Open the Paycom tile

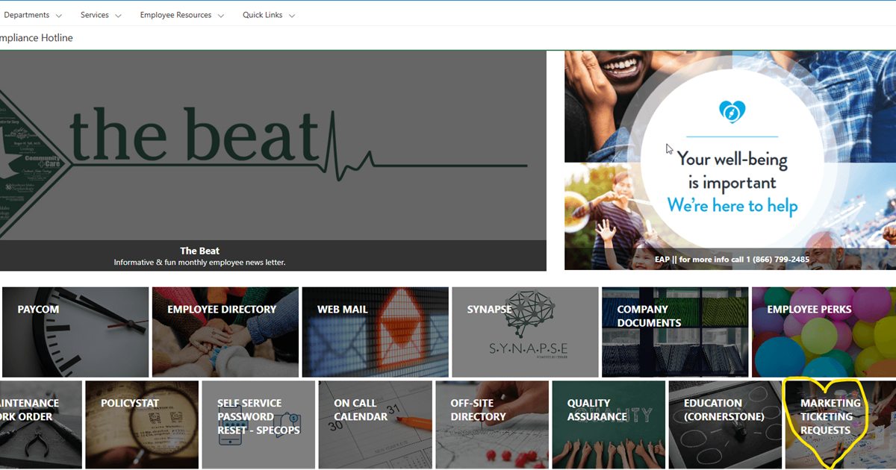click(75, 332)
